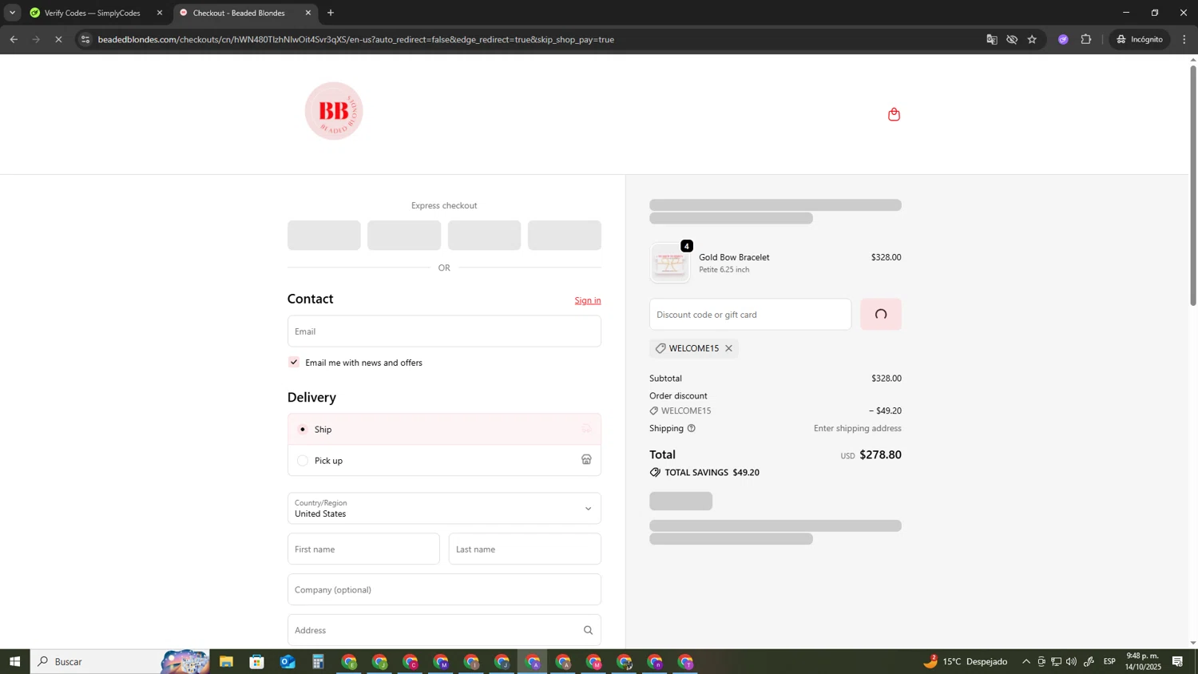Close the Verify Codes — SimplyCodes tab
The image size is (1198, 674).
160,13
